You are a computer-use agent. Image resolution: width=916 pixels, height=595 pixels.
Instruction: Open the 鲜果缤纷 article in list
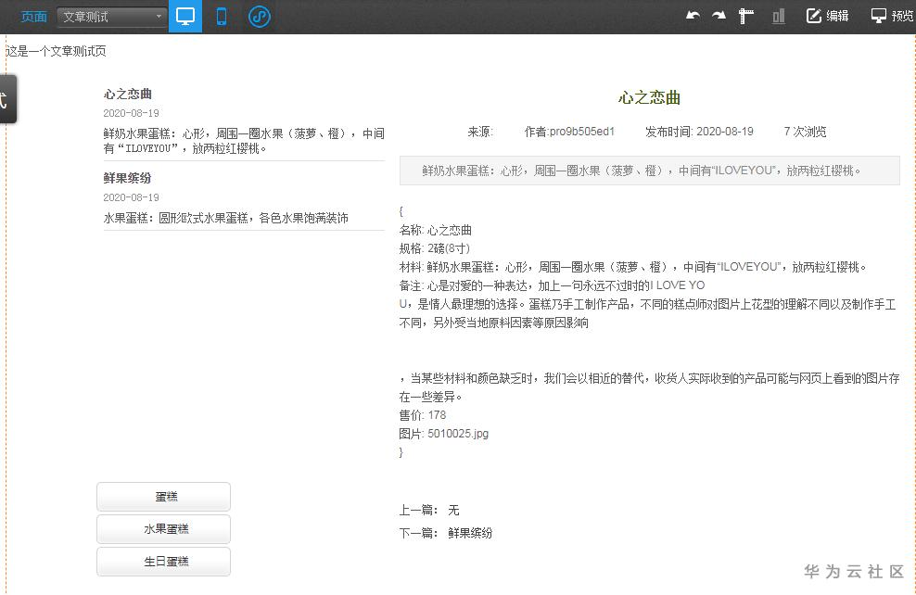coord(127,178)
